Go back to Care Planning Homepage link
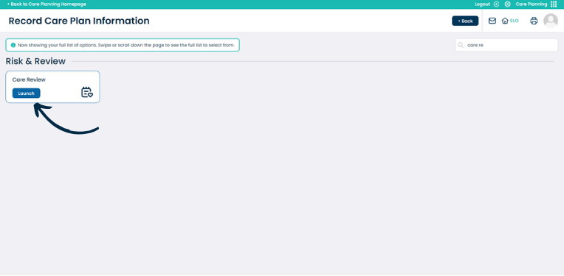This screenshot has width=564, height=276. [47, 4]
